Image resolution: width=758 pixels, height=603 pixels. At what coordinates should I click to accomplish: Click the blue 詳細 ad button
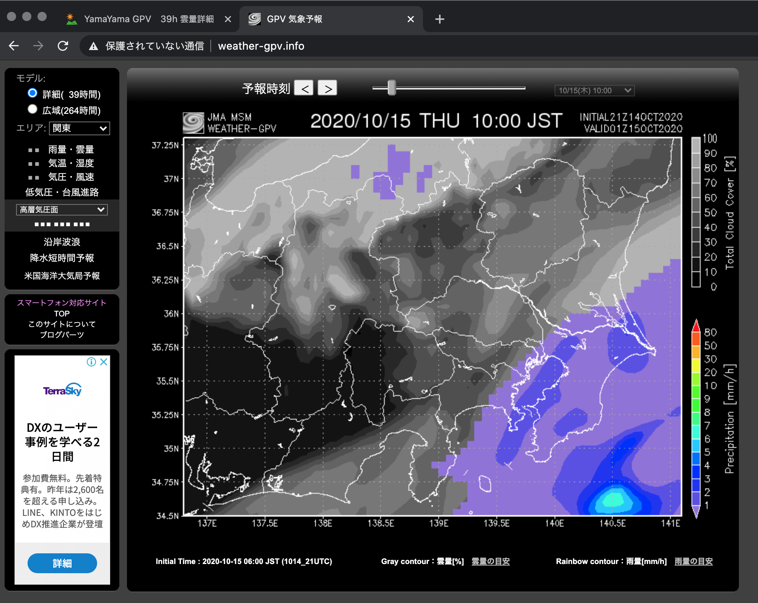(x=62, y=563)
